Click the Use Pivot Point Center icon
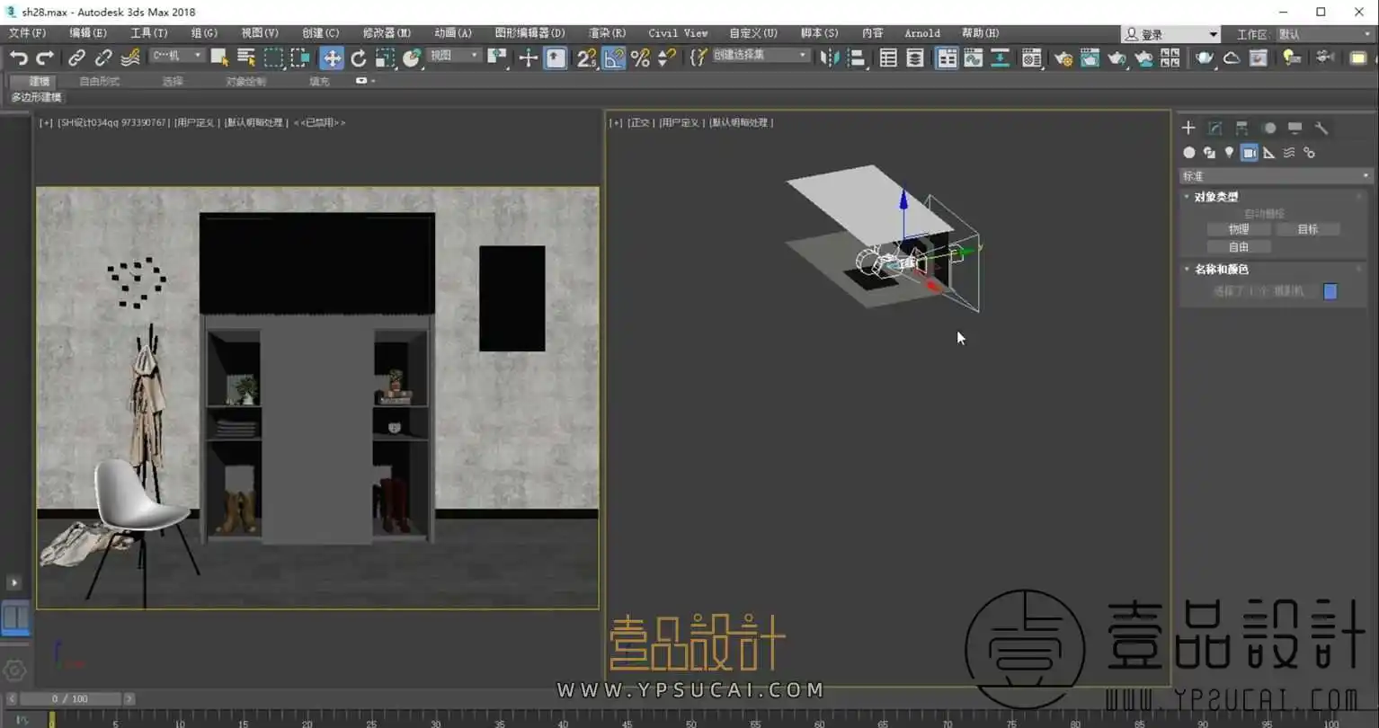This screenshot has width=1379, height=728. [x=497, y=58]
